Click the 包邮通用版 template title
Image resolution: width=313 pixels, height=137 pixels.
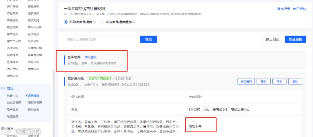(x=76, y=78)
